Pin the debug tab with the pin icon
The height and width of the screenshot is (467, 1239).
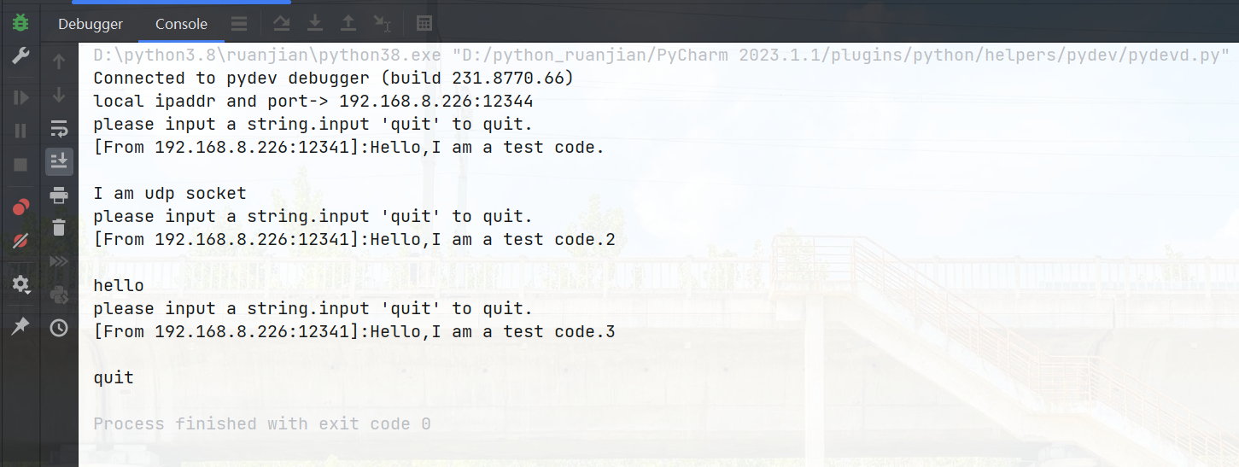point(20,326)
